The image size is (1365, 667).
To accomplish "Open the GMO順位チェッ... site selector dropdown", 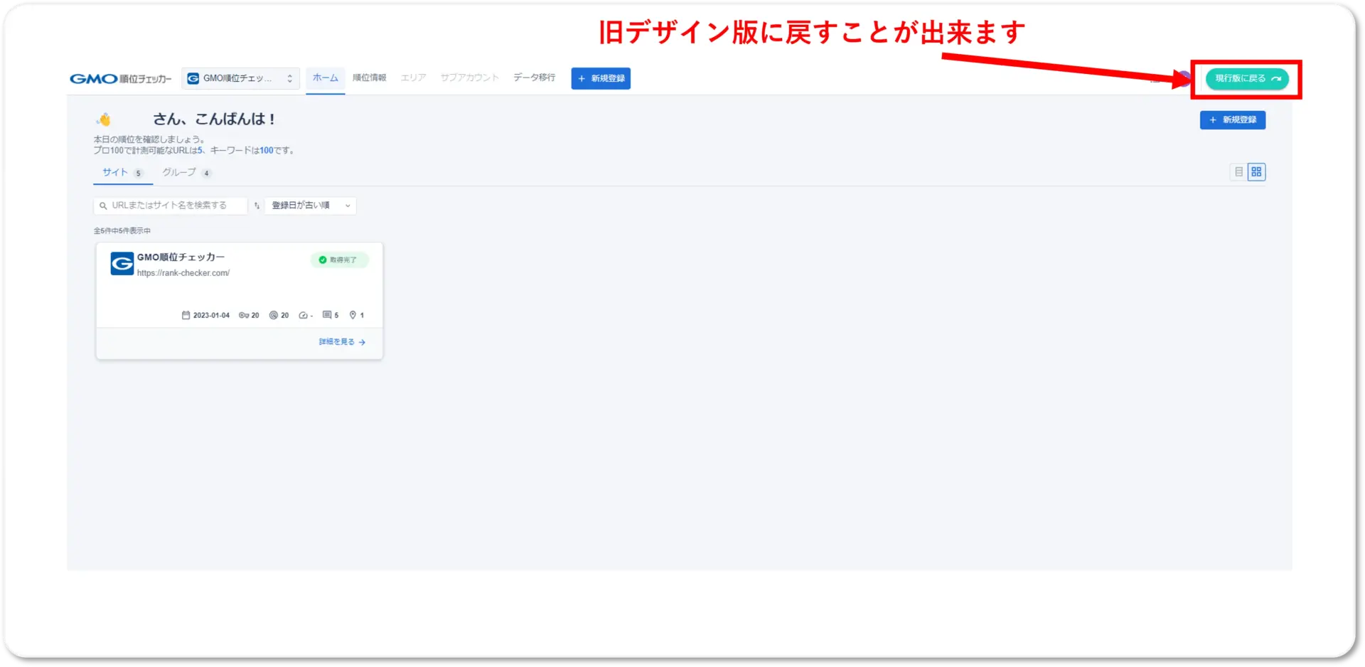I will tap(240, 78).
